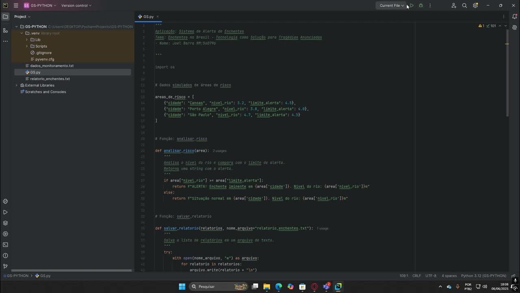Image resolution: width=520 pixels, height=293 pixels.
Task: Open Code With Me add-user icon
Action: click(x=454, y=6)
